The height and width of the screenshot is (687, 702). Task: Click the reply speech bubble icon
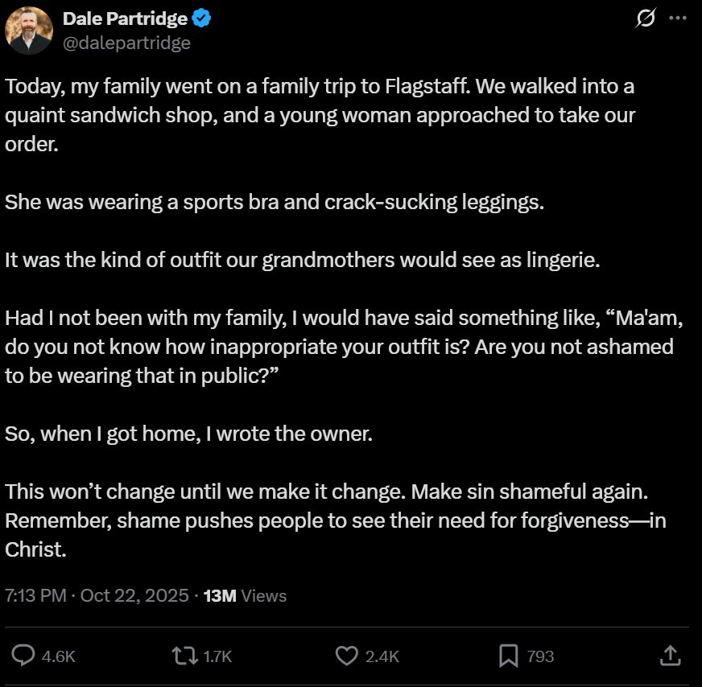[x=24, y=656]
